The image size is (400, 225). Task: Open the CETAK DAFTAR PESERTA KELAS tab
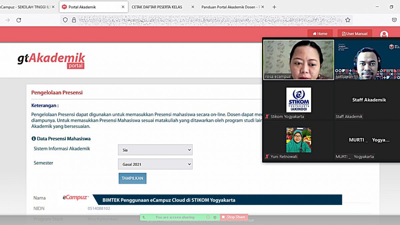point(157,7)
